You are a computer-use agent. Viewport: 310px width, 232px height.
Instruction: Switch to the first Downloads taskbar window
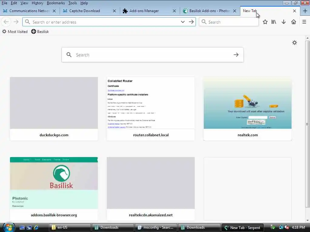click(113, 227)
